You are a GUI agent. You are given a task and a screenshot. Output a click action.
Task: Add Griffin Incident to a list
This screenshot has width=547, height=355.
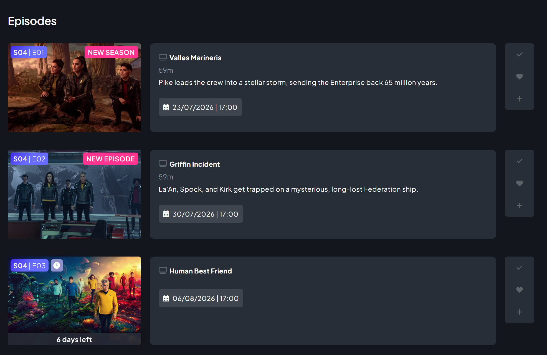[519, 206]
